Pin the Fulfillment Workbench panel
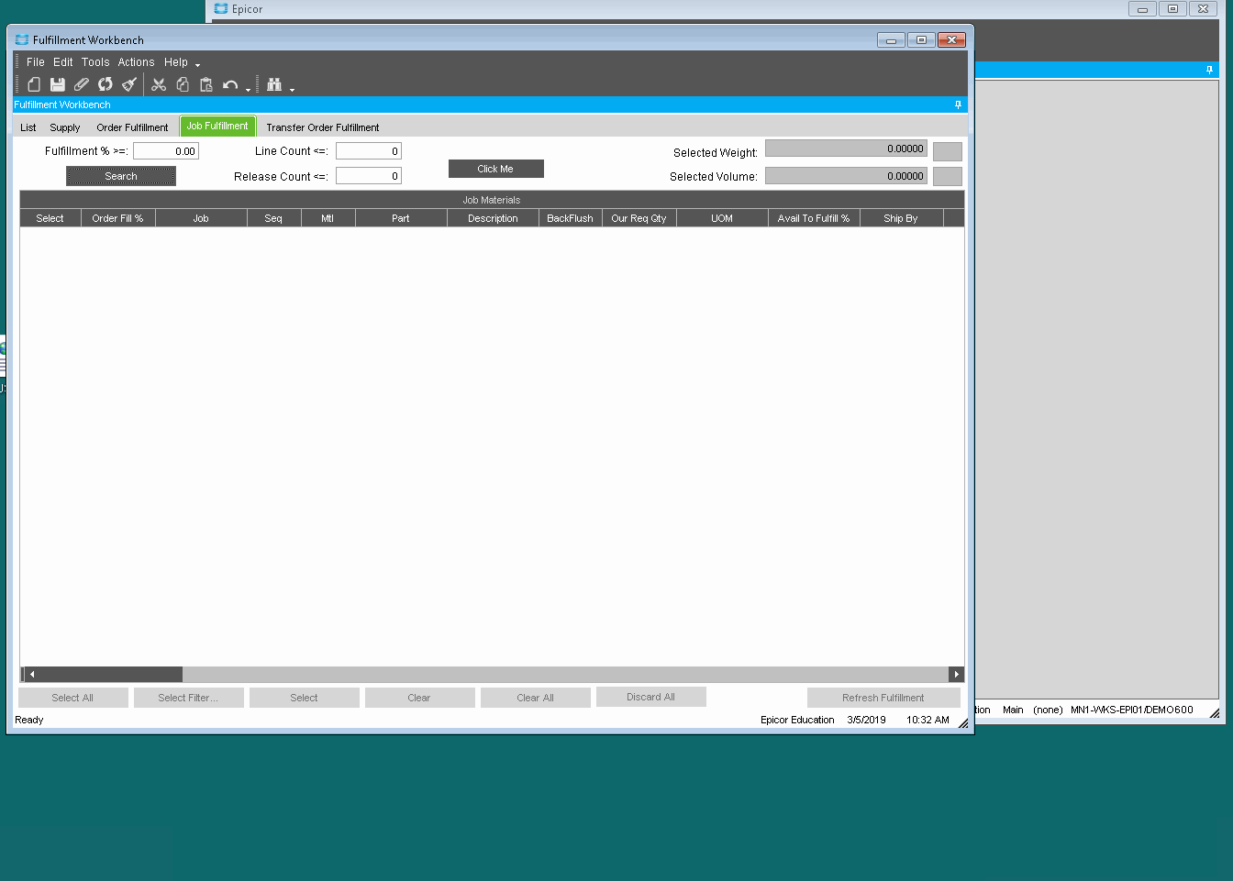1233x881 pixels. tap(958, 105)
